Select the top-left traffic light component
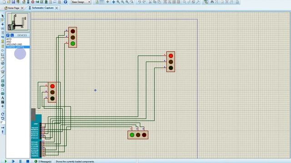Image resolution: width=291 pixels, height=163 pixels. [x=73, y=37]
